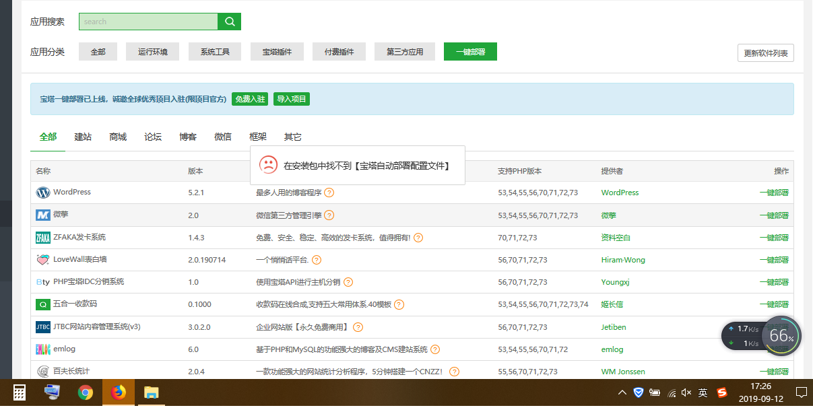The width and height of the screenshot is (813, 414).
Task: Select the 付费插件 category
Action: tap(339, 52)
